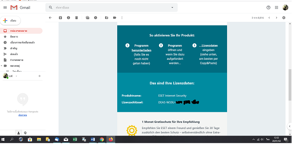Viewport: 293px width, 164px height.
Task: Click the Lizenzschlüssel license key value
Action: 178,102
